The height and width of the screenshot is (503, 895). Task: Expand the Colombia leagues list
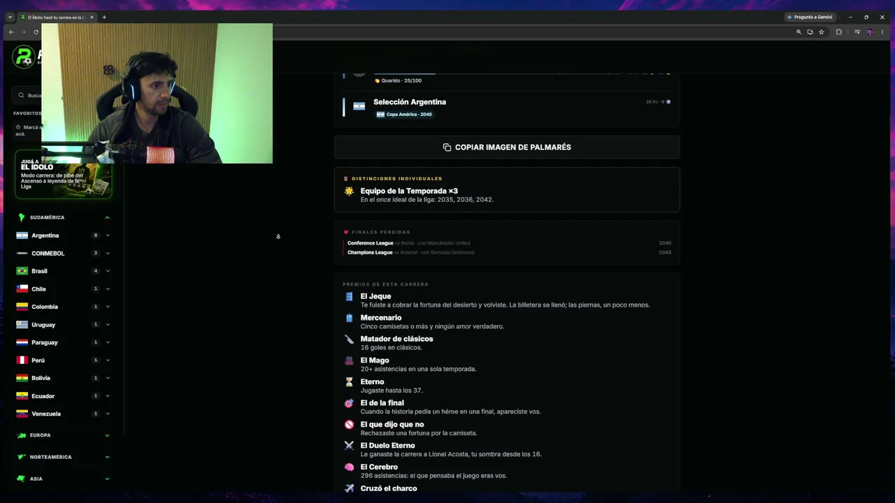(x=107, y=307)
